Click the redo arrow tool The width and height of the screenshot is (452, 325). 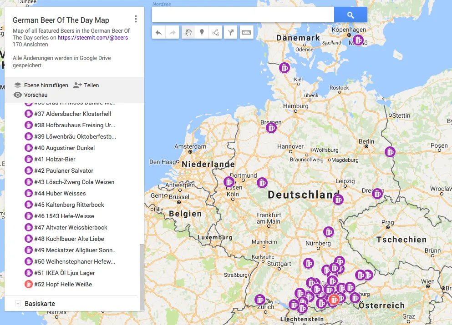click(x=173, y=33)
